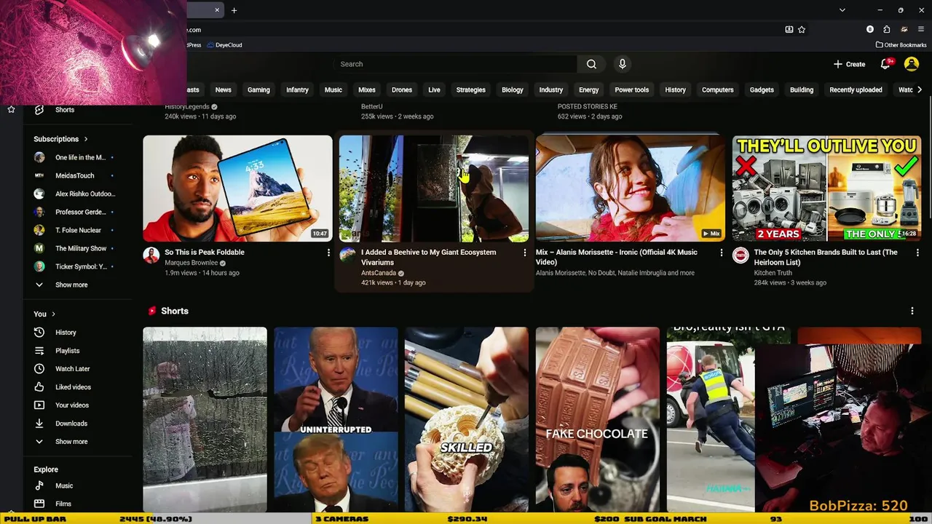Select the Power tools chip
Viewport: 932px width, 524px height.
pyautogui.click(x=631, y=90)
